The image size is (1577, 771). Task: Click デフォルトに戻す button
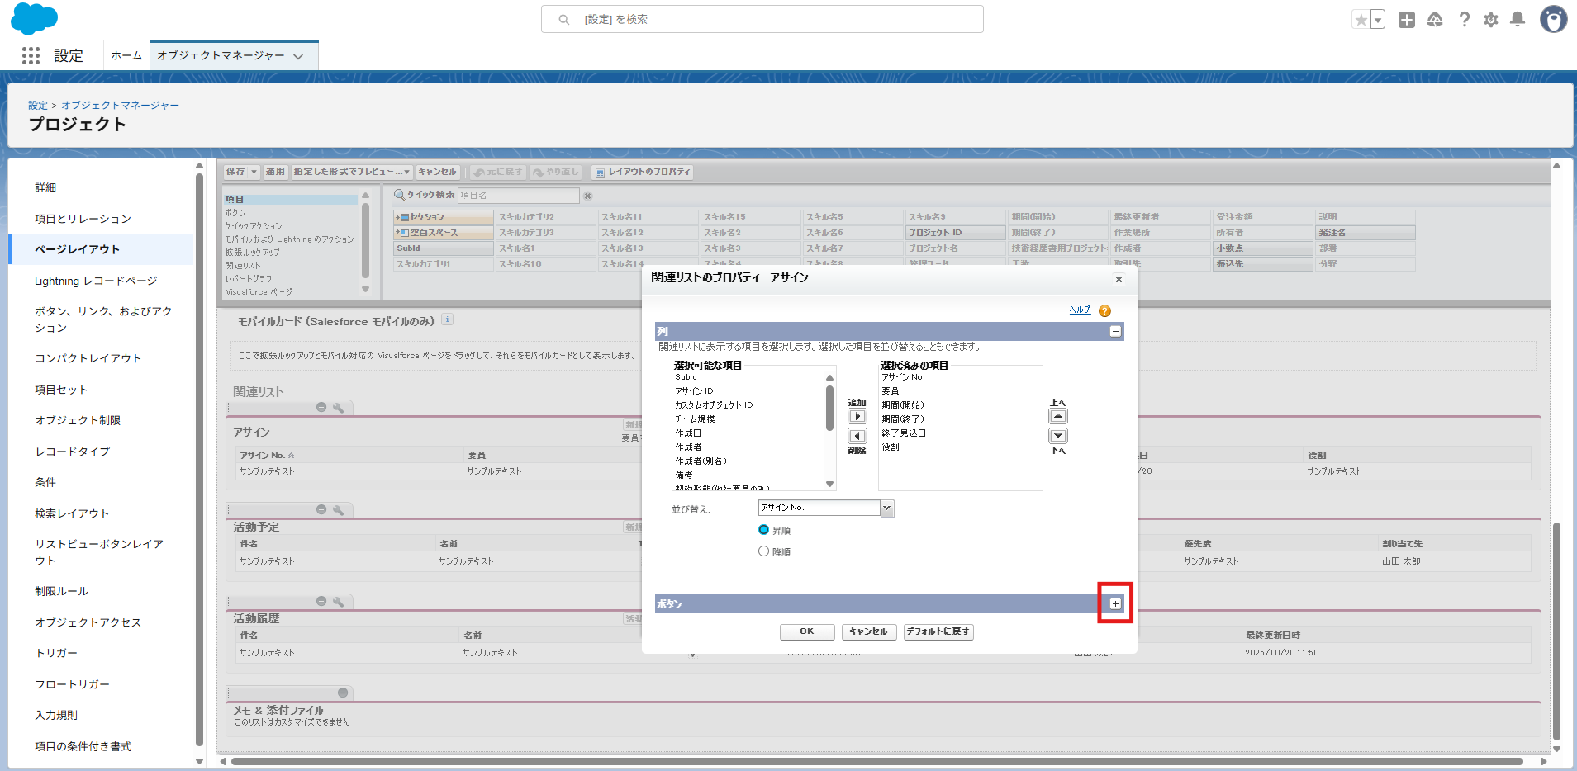(x=938, y=631)
